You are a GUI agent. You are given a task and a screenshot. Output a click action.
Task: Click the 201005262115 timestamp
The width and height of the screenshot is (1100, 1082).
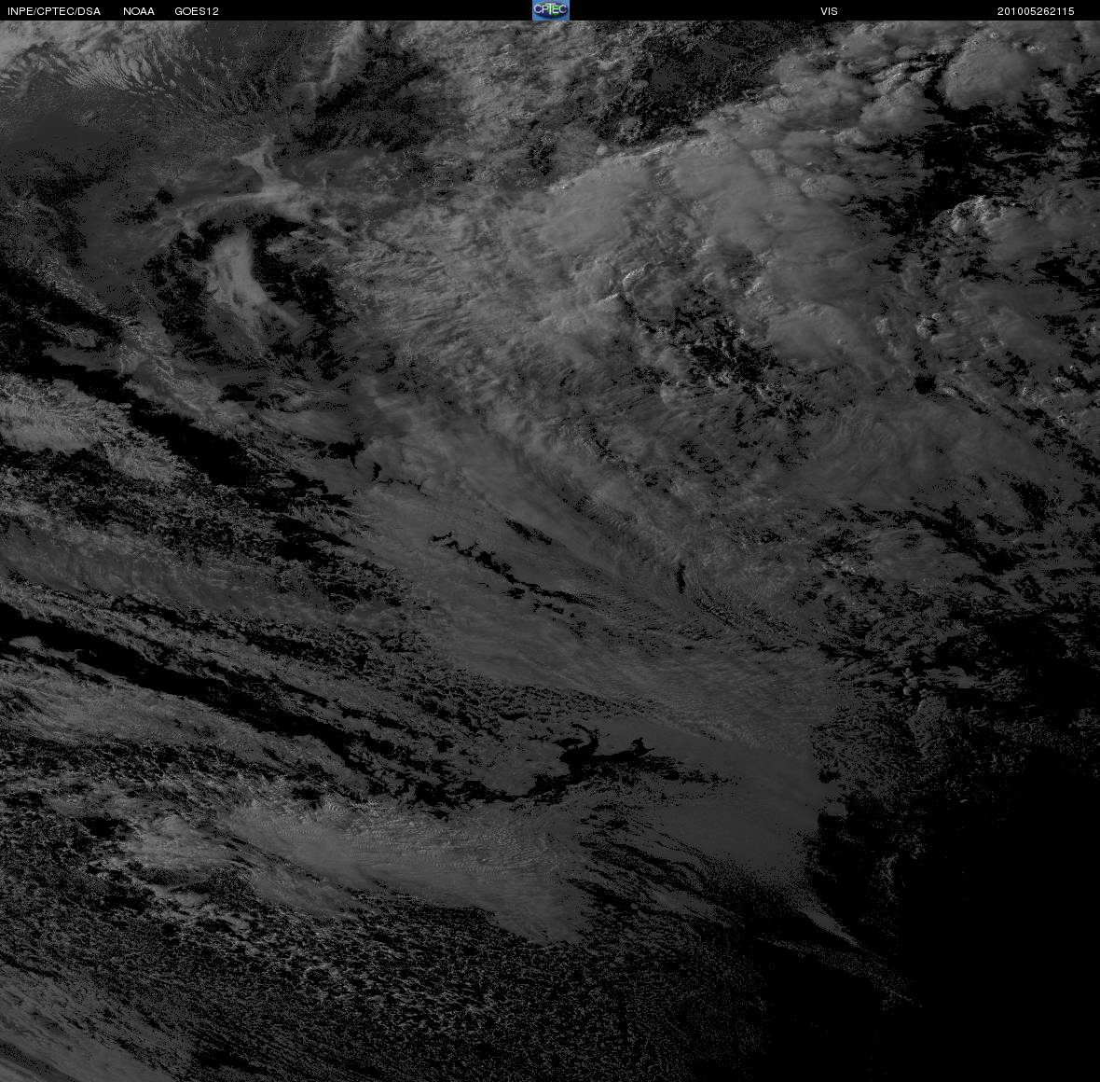1036,11
